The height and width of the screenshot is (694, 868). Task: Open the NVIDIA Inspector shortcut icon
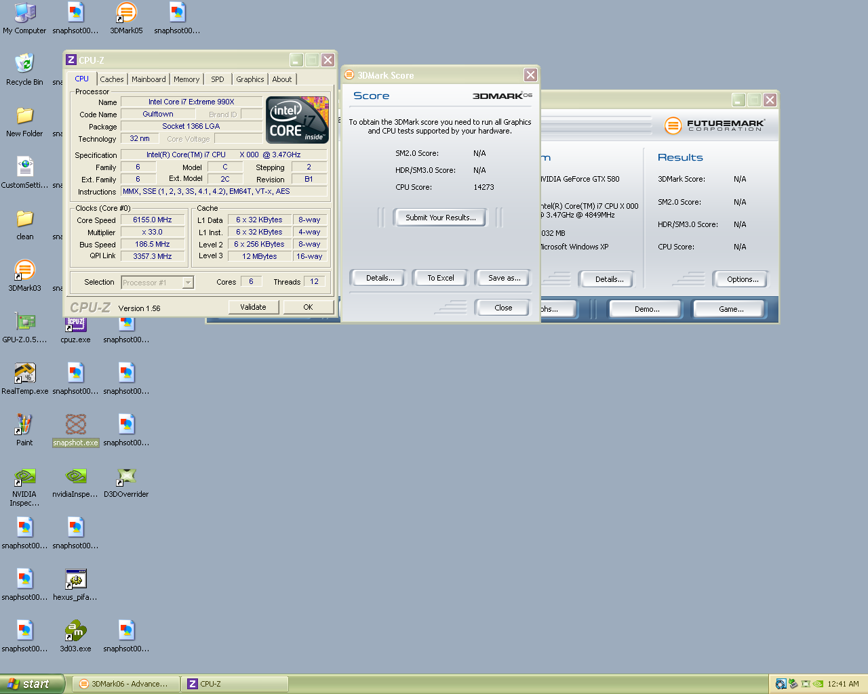coord(25,477)
